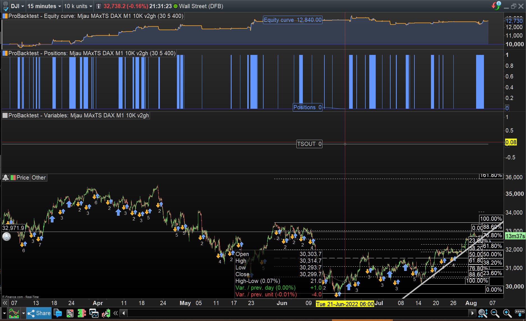Open the 15 minutes timeframe dropdown
526x321 pixels.
click(x=44, y=6)
